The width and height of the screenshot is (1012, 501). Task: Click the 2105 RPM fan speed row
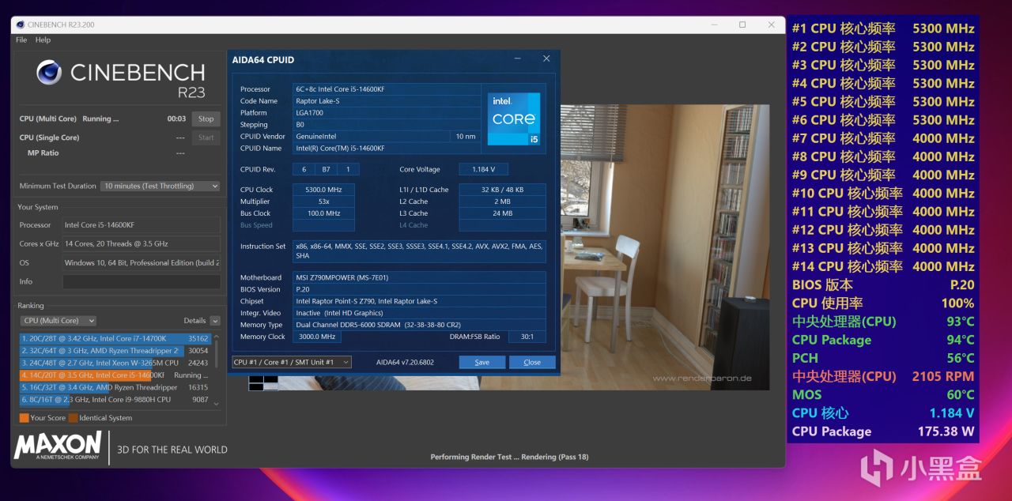coord(883,377)
